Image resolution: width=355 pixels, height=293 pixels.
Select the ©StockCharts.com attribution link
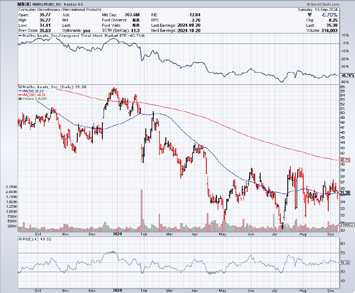[x=323, y=4]
